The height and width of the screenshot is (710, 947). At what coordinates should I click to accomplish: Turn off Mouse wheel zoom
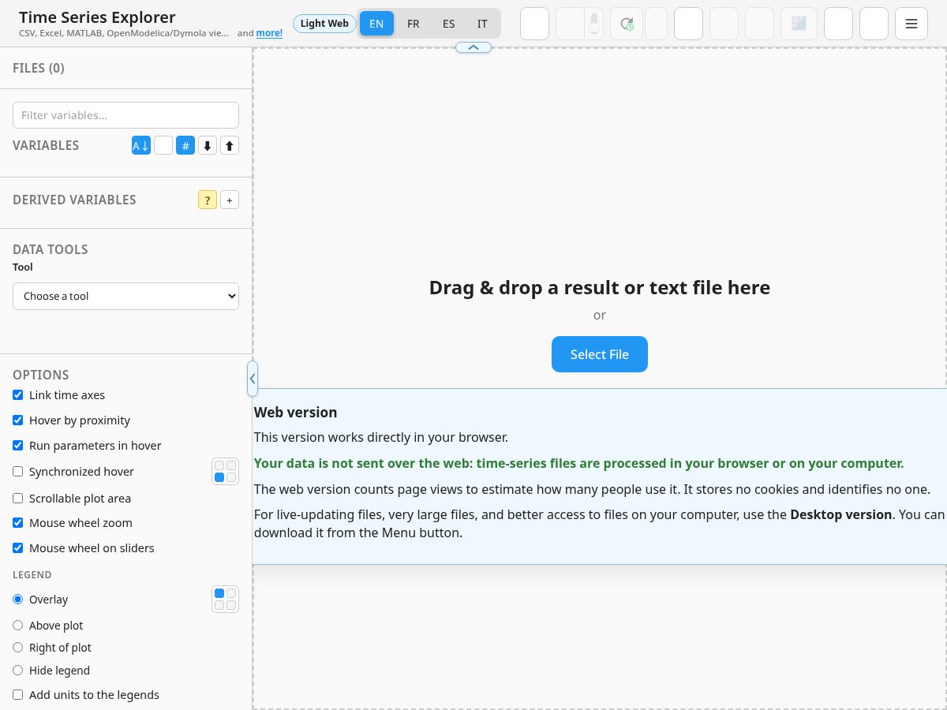click(18, 523)
